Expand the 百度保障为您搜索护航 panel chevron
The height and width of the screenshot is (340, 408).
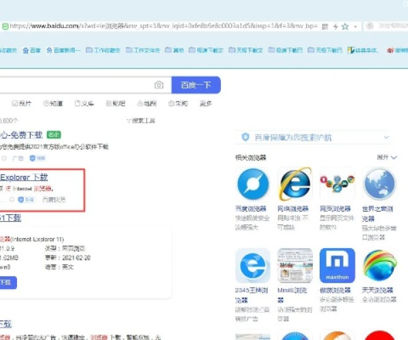pos(386,137)
